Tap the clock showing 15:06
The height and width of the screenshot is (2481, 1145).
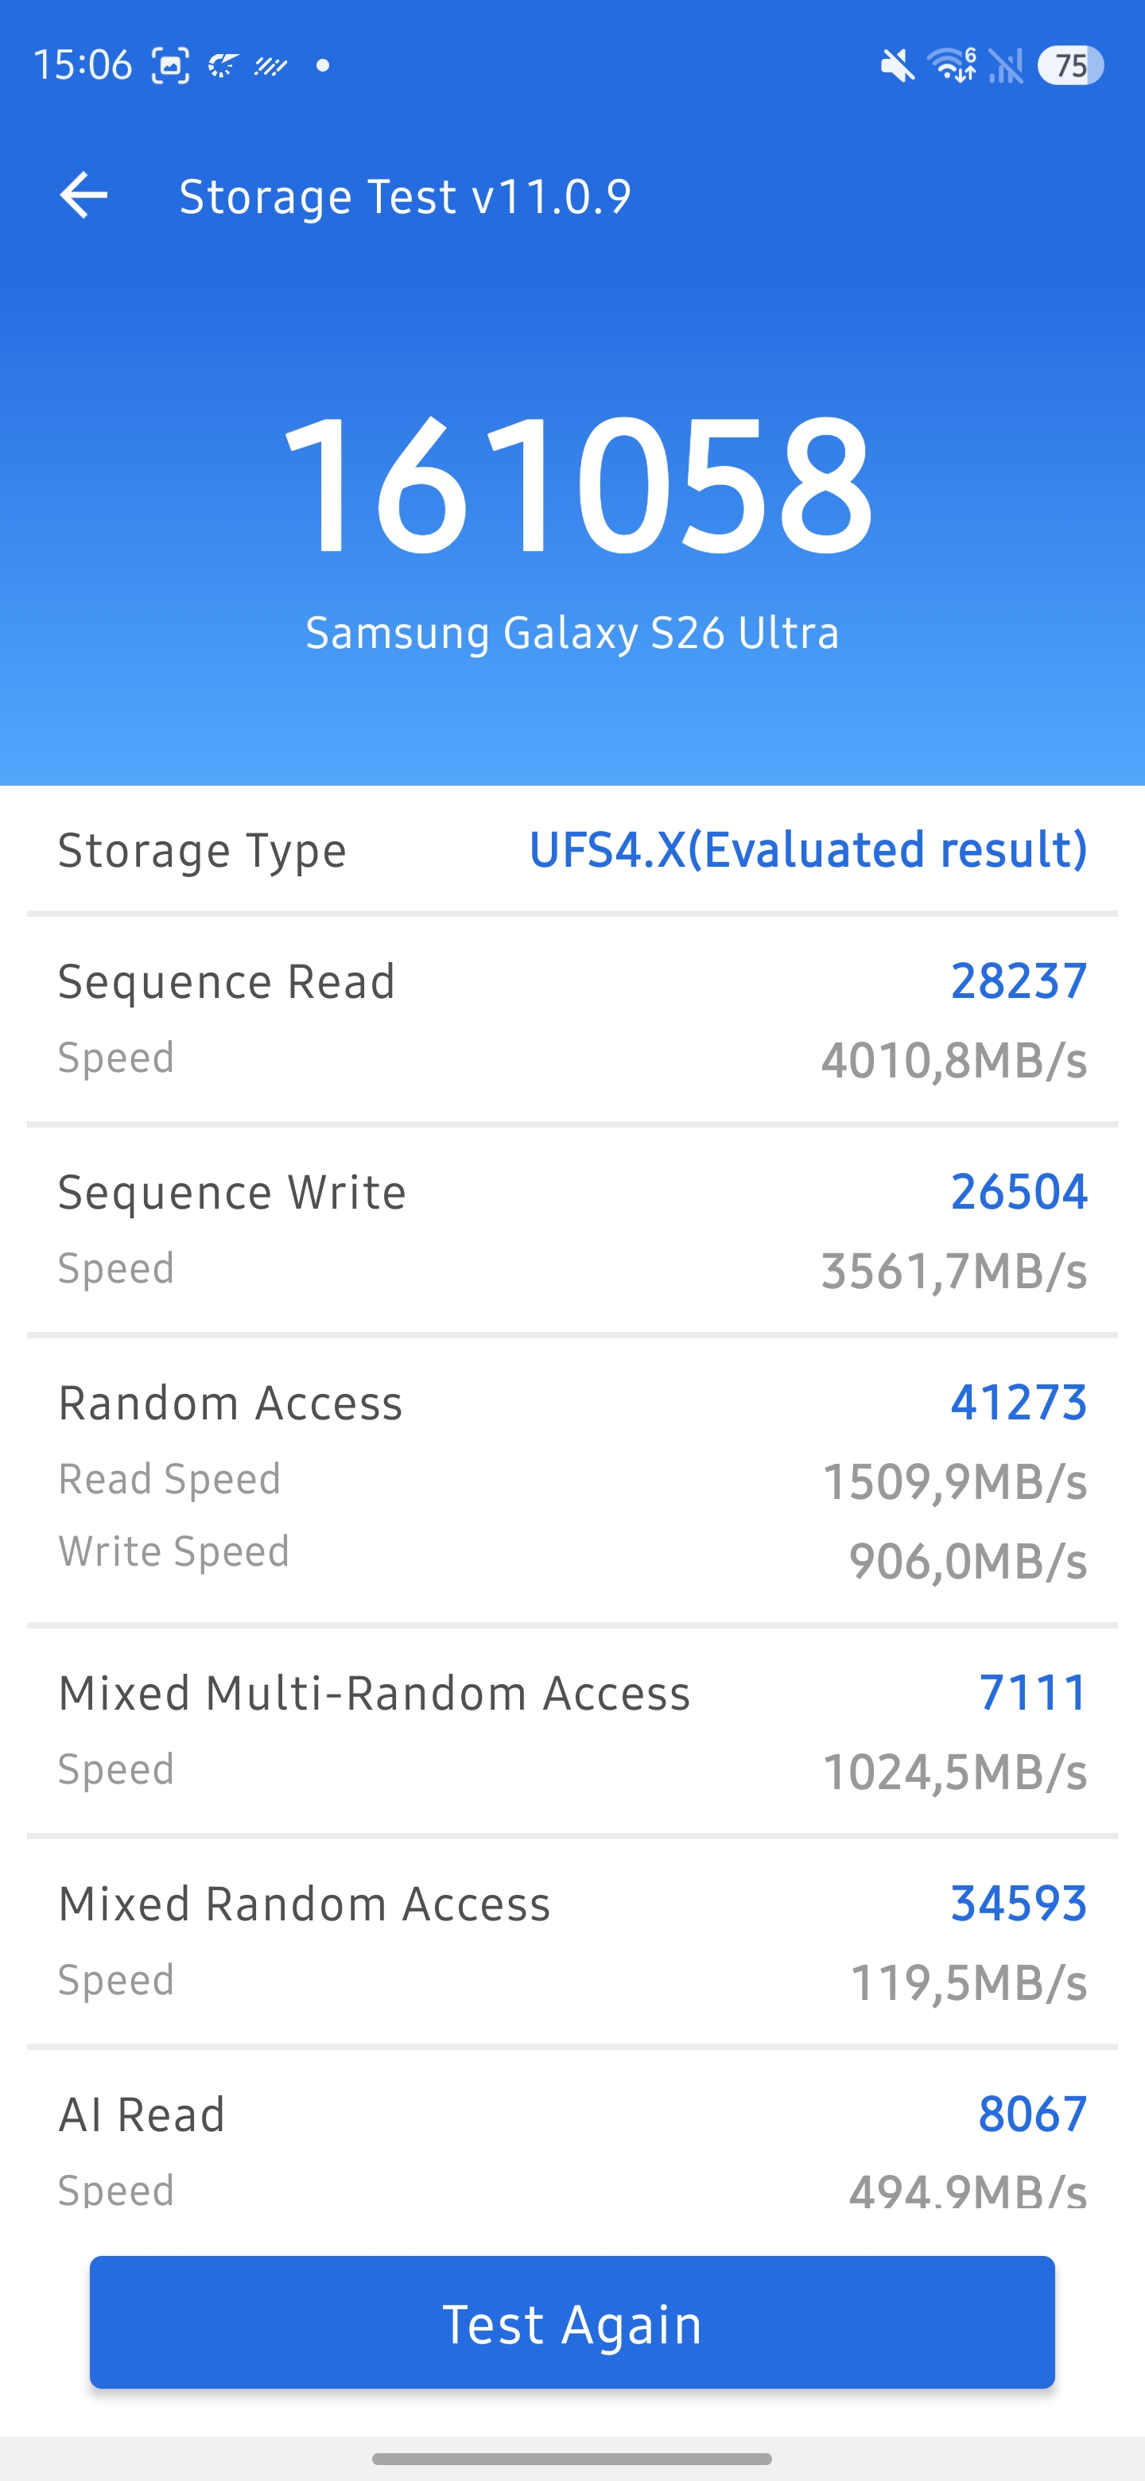(x=83, y=65)
